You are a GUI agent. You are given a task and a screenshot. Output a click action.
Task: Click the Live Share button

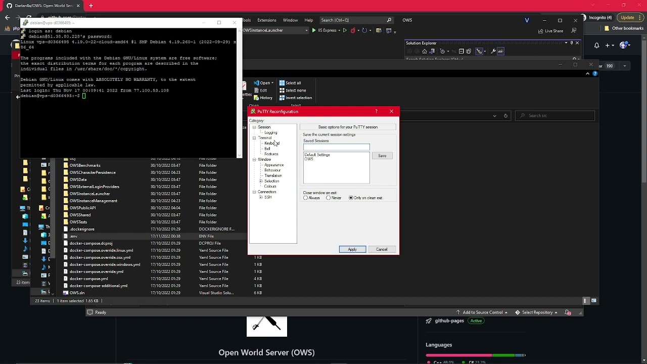point(550,31)
